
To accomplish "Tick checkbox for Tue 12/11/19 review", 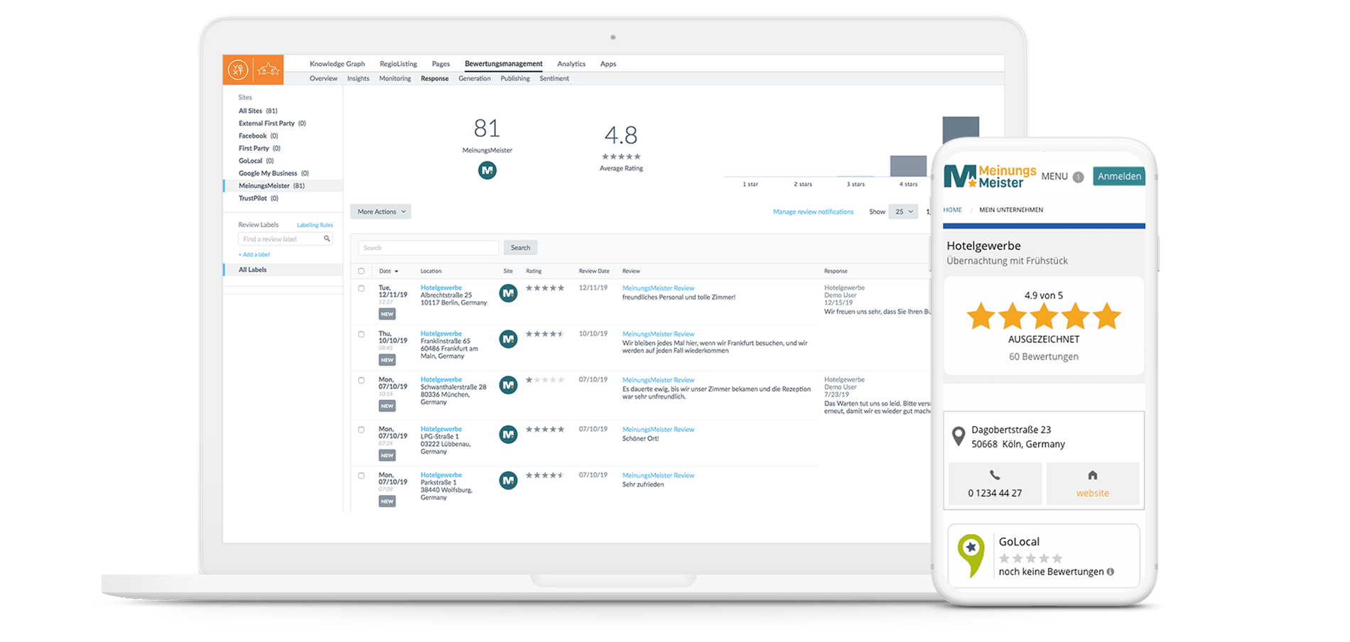I will tap(362, 288).
